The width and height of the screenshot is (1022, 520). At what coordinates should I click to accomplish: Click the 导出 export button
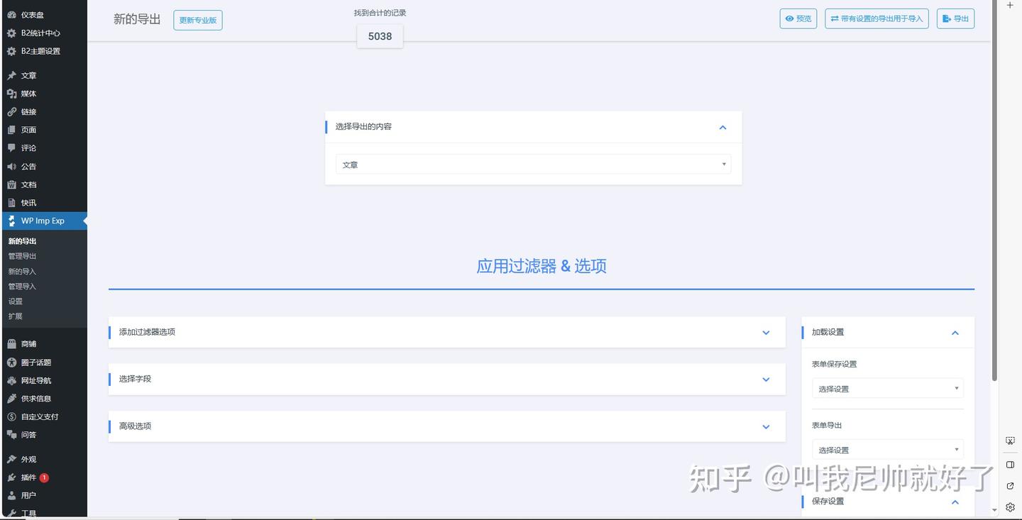955,18
